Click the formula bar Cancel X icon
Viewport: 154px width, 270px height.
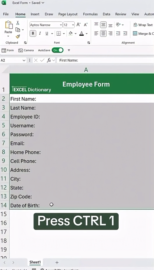pos(36,60)
